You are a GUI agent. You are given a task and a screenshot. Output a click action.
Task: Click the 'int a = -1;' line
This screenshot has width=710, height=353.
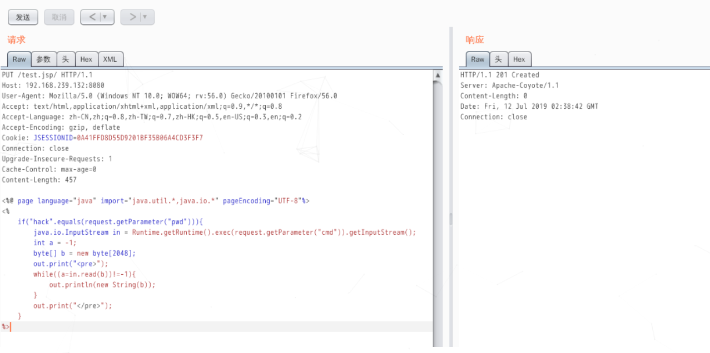(55, 243)
